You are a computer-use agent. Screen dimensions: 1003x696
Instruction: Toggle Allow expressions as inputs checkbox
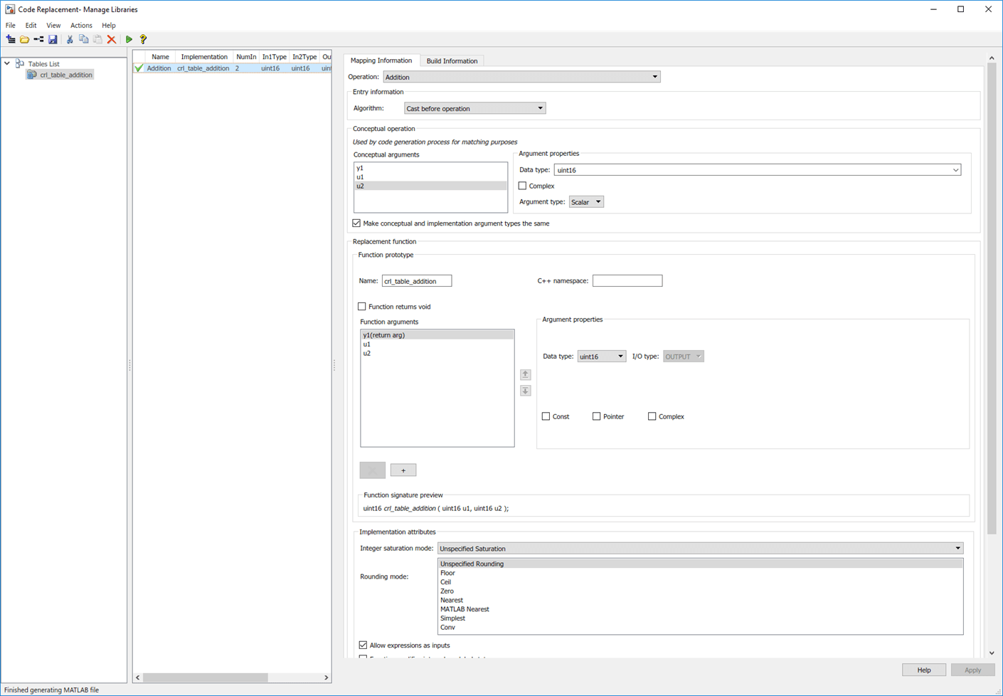click(363, 645)
